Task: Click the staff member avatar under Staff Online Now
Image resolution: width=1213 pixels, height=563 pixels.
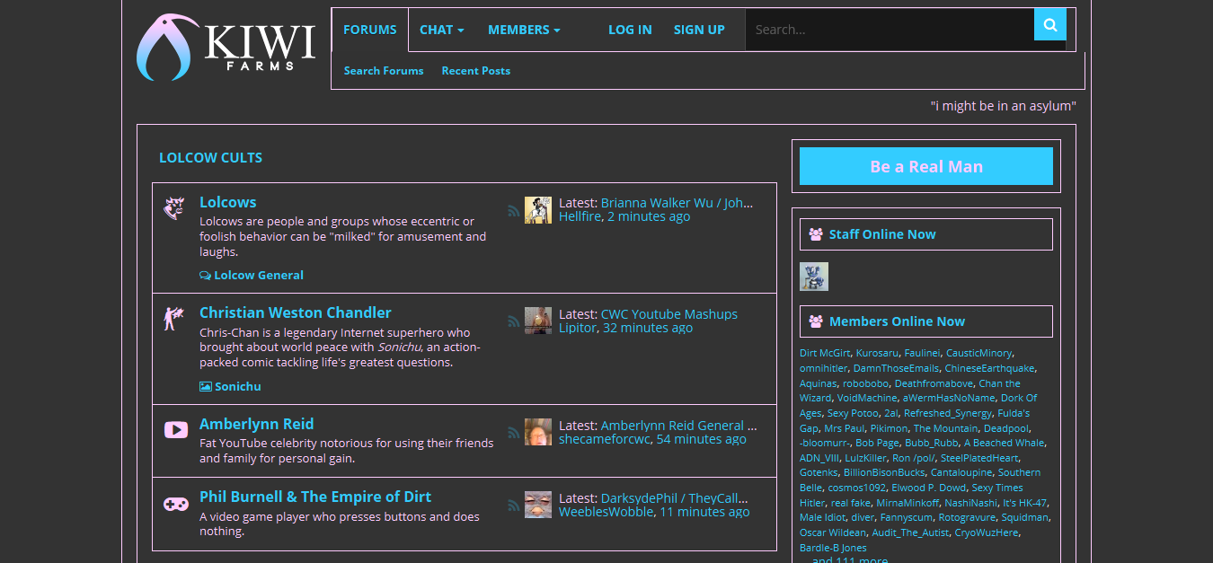Action: tap(814, 277)
